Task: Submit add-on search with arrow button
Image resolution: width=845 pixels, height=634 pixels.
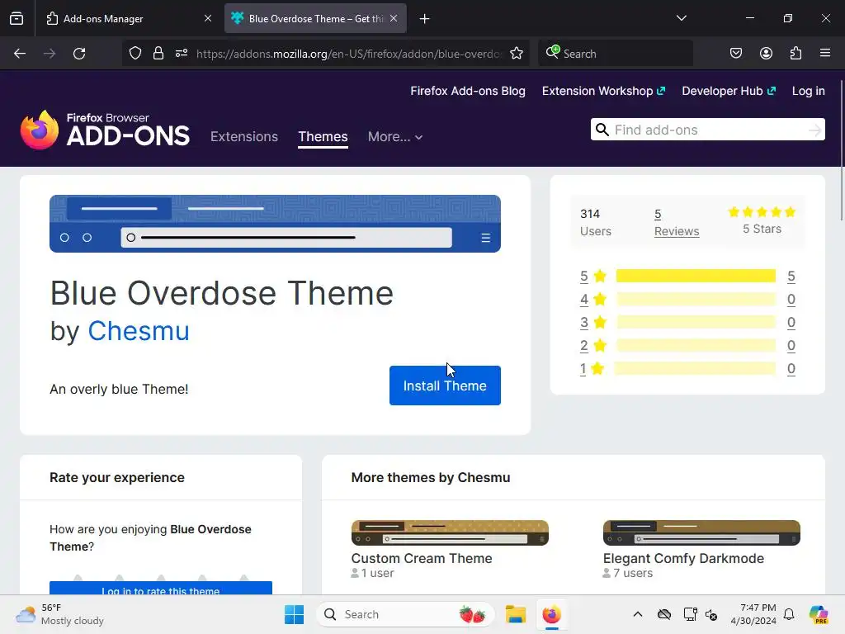Action: click(814, 130)
